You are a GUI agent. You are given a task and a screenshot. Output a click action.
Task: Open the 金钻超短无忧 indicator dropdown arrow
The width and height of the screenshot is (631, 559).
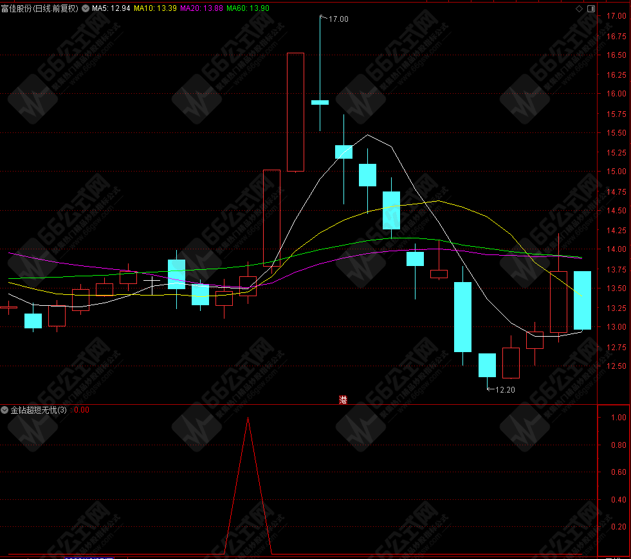tap(5, 410)
